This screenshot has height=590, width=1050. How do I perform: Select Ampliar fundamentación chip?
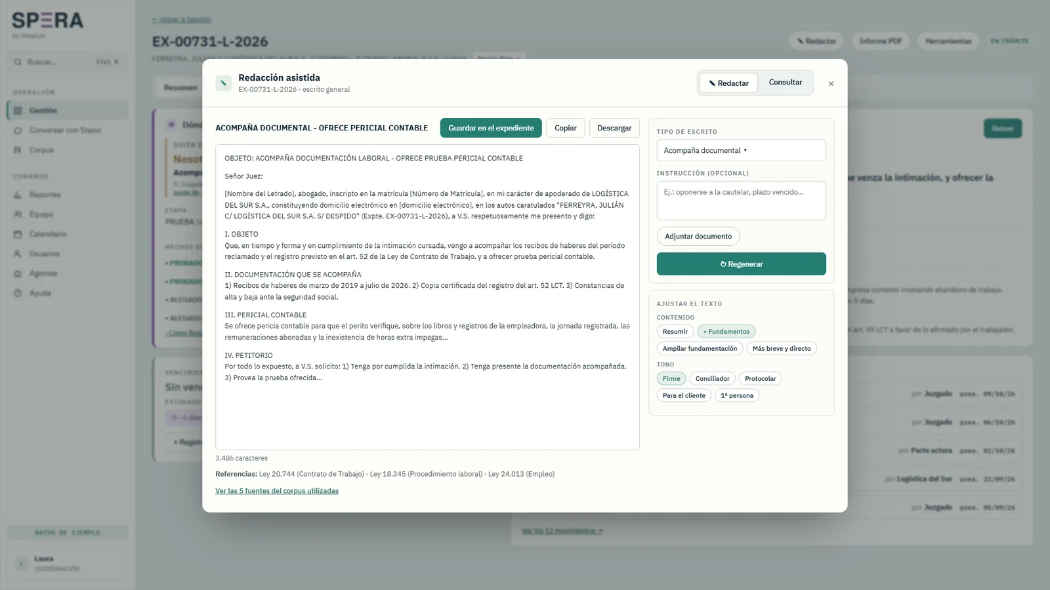[x=700, y=349]
